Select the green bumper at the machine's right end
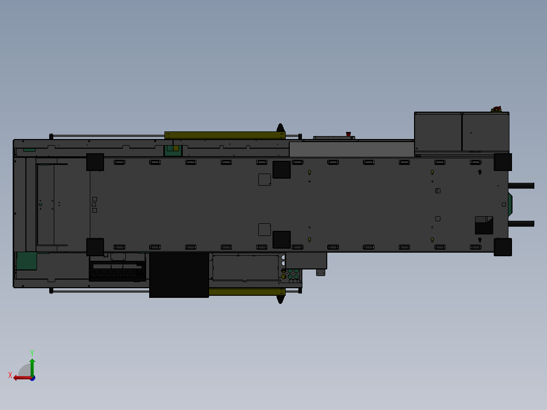The height and width of the screenshot is (410, 547). coord(510,204)
